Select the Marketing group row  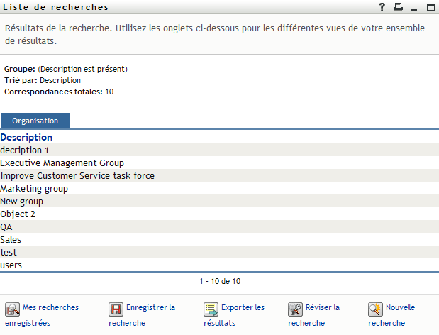click(34, 189)
